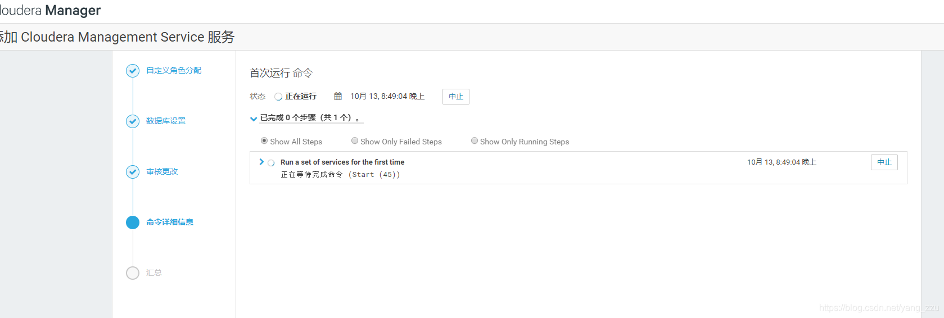
Task: Select Show Only Running Steps radio button
Action: 475,140
